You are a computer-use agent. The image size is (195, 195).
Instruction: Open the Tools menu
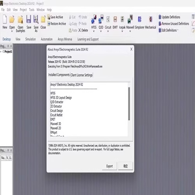tap(32, 10)
